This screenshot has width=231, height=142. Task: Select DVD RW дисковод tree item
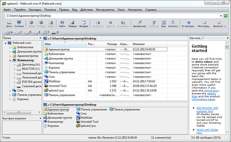click(29, 82)
